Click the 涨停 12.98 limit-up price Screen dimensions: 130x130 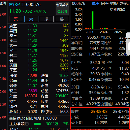coord(32,76)
